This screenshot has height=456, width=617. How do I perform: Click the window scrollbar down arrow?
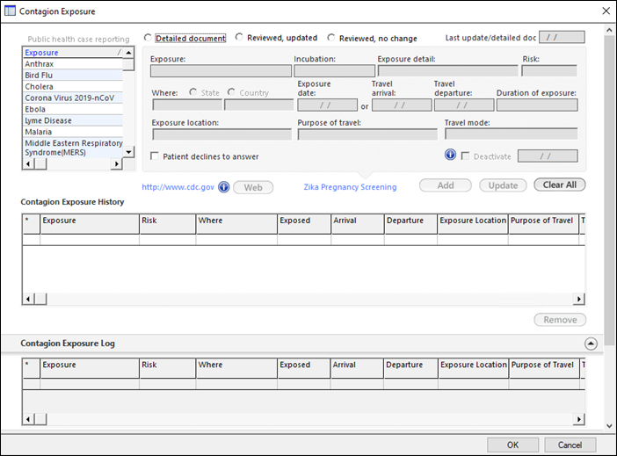(x=609, y=426)
